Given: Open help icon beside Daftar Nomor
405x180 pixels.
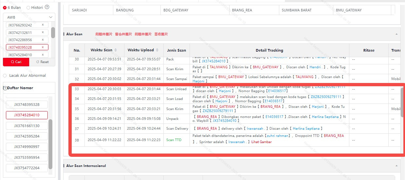Looking at the screenshot, I should (5, 88).
